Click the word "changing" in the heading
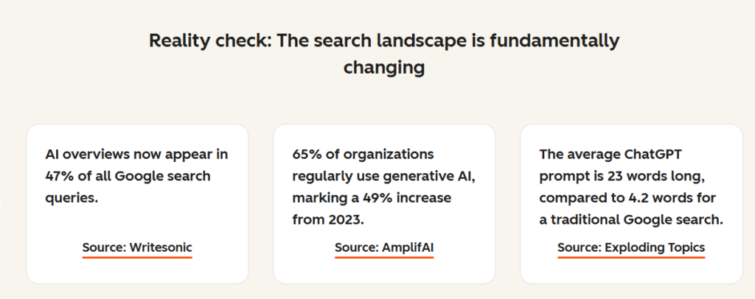Screen dimensions: 755x299 point(384,68)
